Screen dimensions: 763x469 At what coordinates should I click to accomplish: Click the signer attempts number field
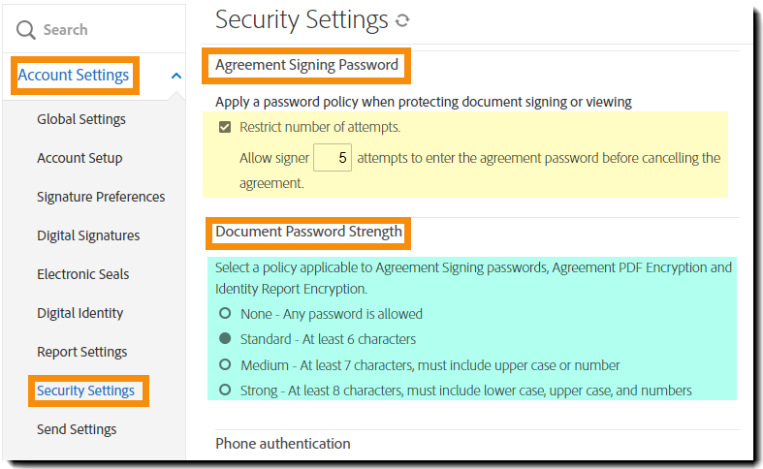(x=333, y=158)
